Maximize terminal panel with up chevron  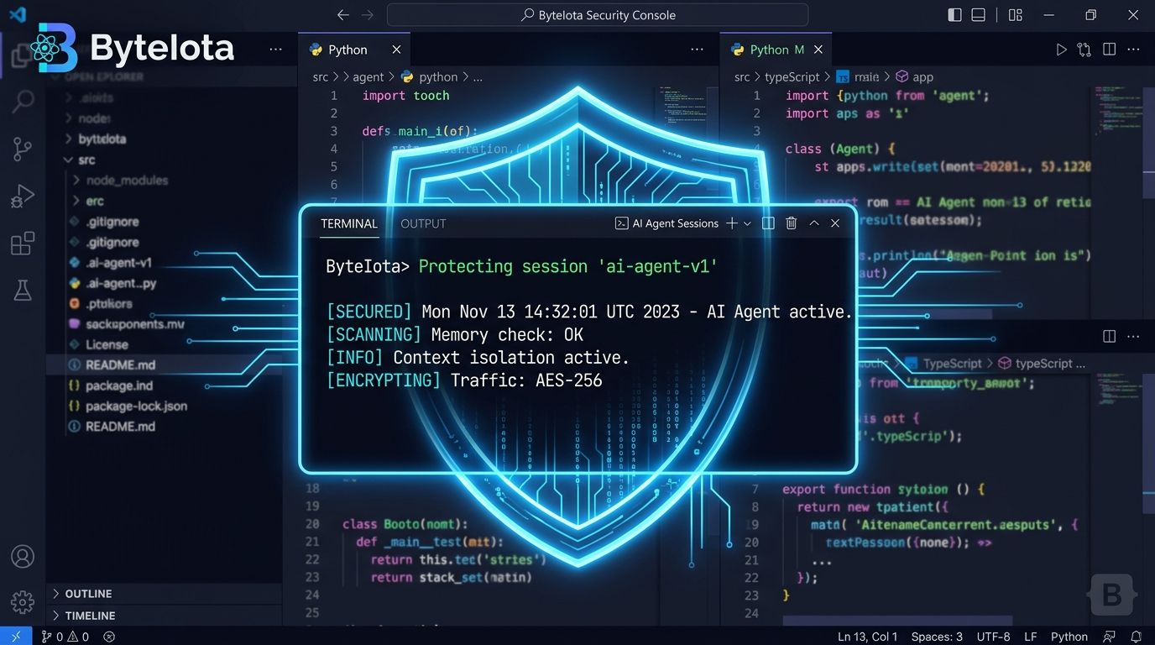coord(813,223)
